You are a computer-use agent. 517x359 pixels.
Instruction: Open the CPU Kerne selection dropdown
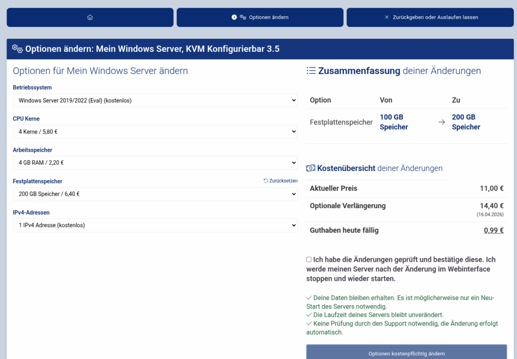click(155, 131)
